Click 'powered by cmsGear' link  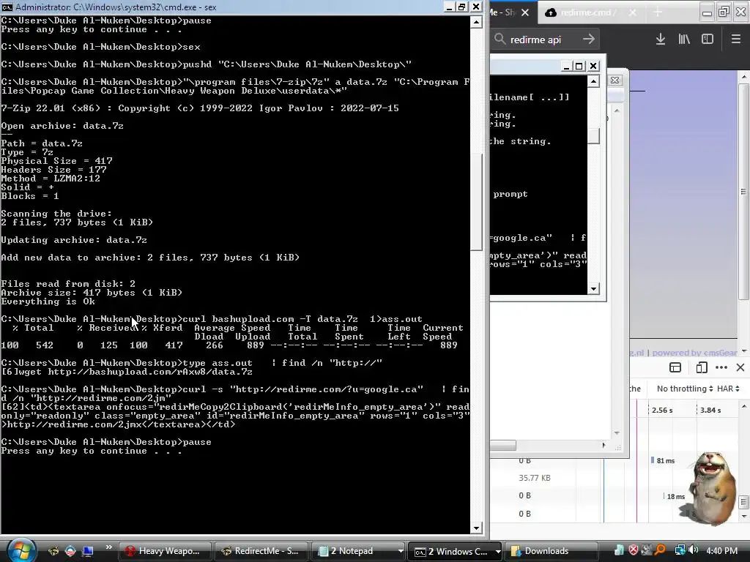(x=694, y=353)
